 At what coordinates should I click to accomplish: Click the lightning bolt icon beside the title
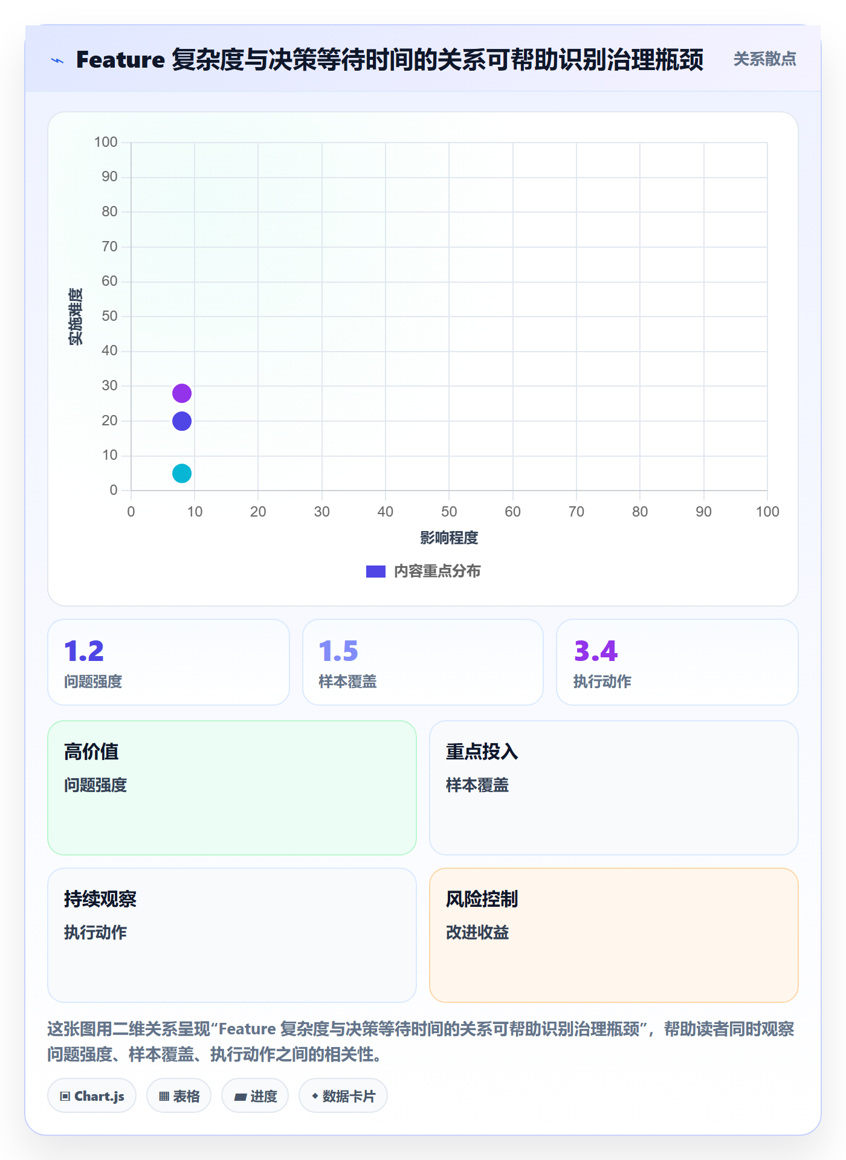57,60
